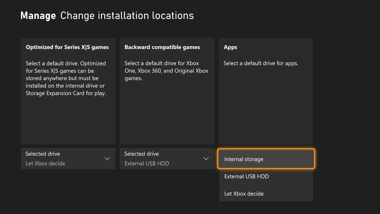Expand Selected drive dropdown under Backward compatible games
380x214 pixels.
tap(167, 158)
